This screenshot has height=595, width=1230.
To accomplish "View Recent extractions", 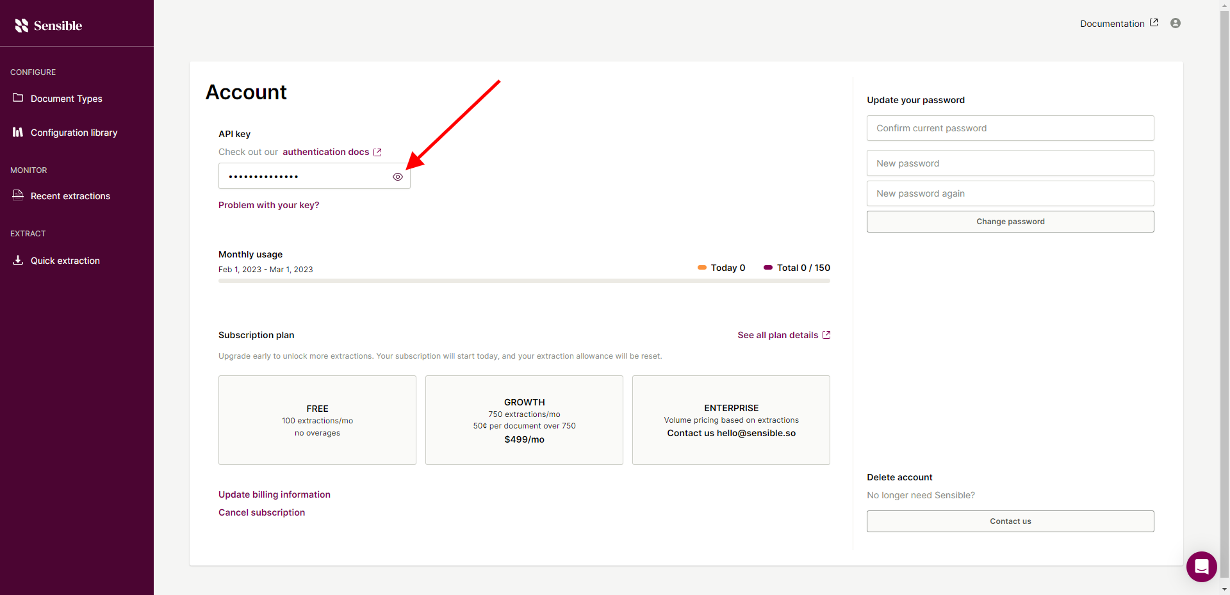I will point(70,196).
